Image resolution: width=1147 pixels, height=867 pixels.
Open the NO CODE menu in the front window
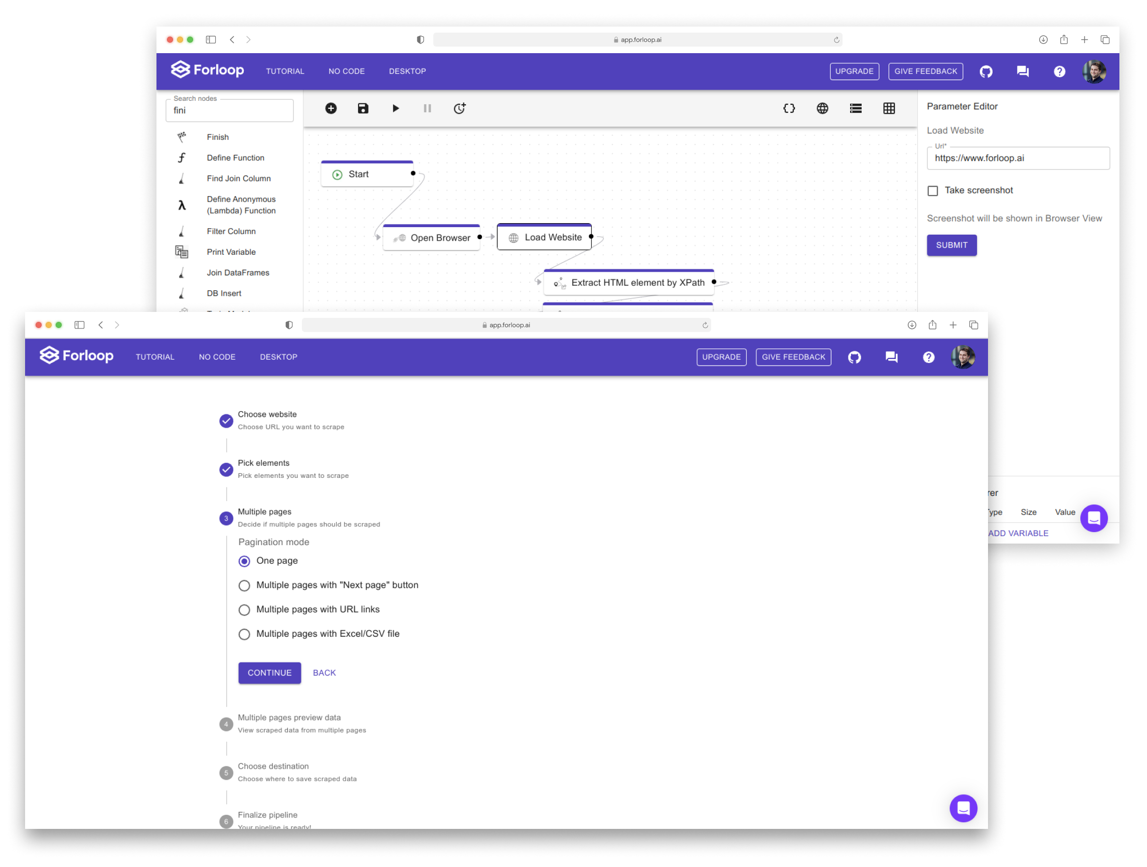coord(217,357)
